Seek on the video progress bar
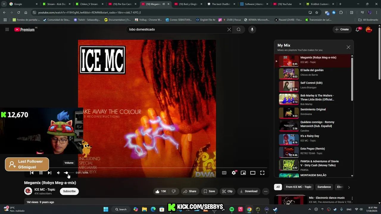 point(147,168)
